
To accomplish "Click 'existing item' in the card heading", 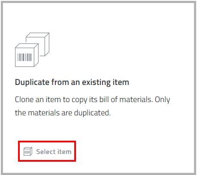I will tap(106, 82).
